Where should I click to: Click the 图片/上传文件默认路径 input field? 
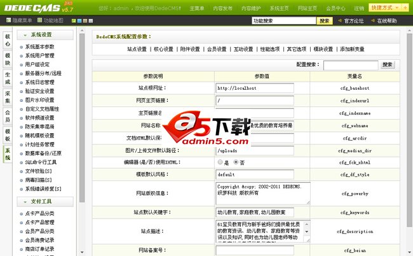(x=254, y=151)
